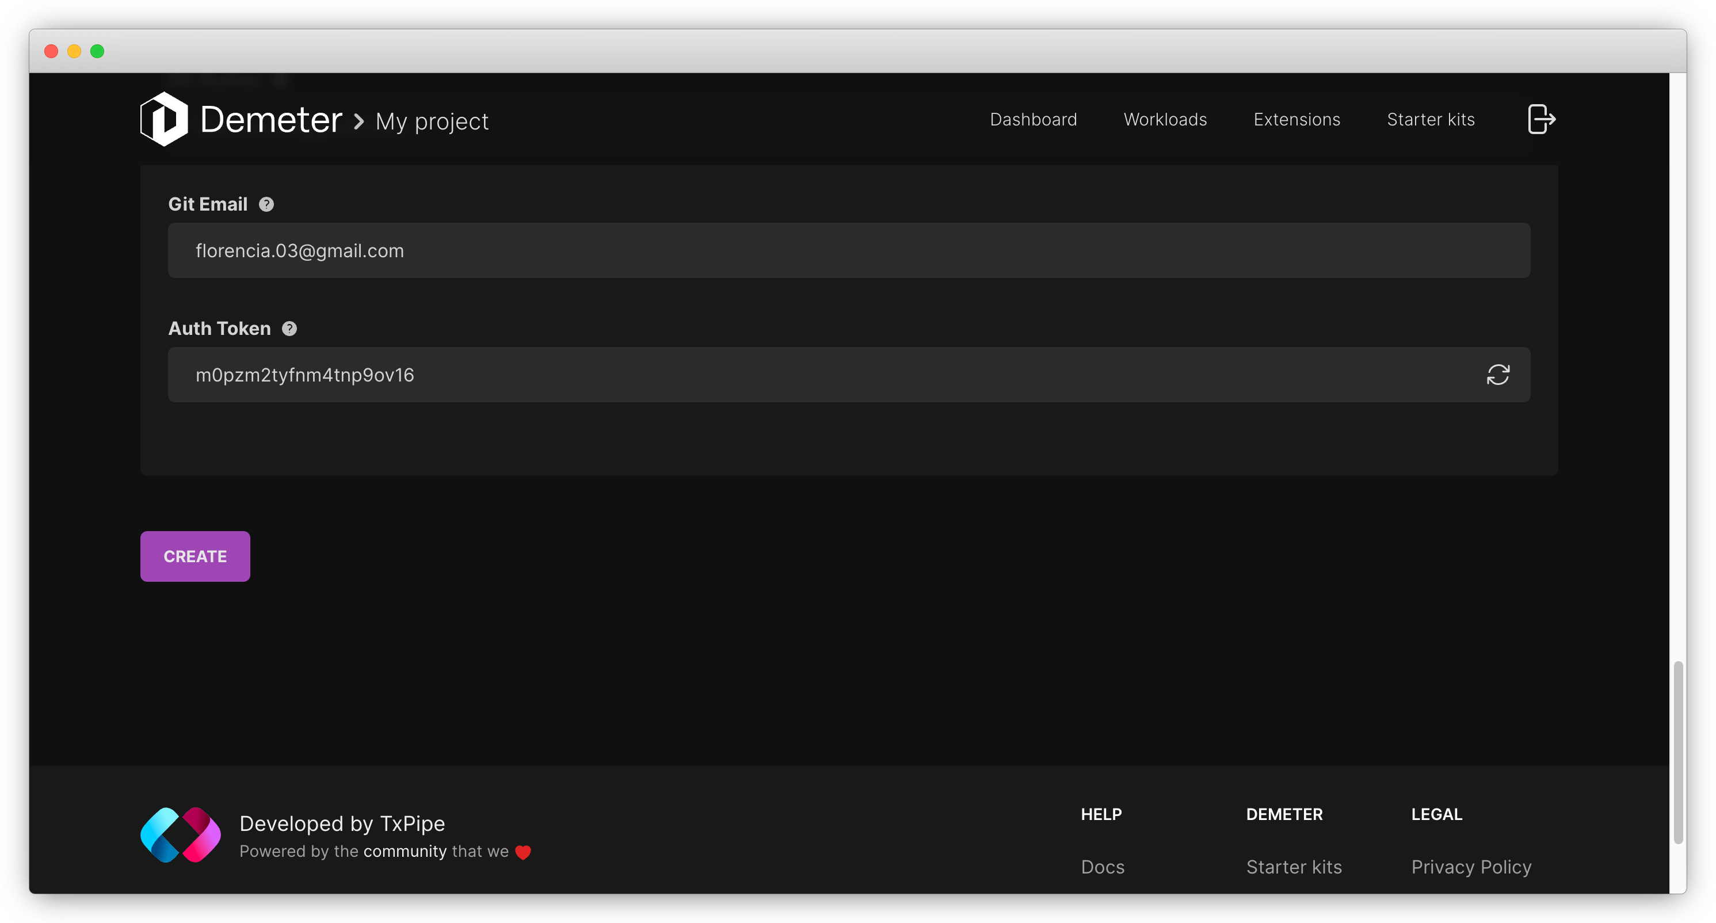
Task: Click the 'Developed by TxPipe' text
Action: 342,823
